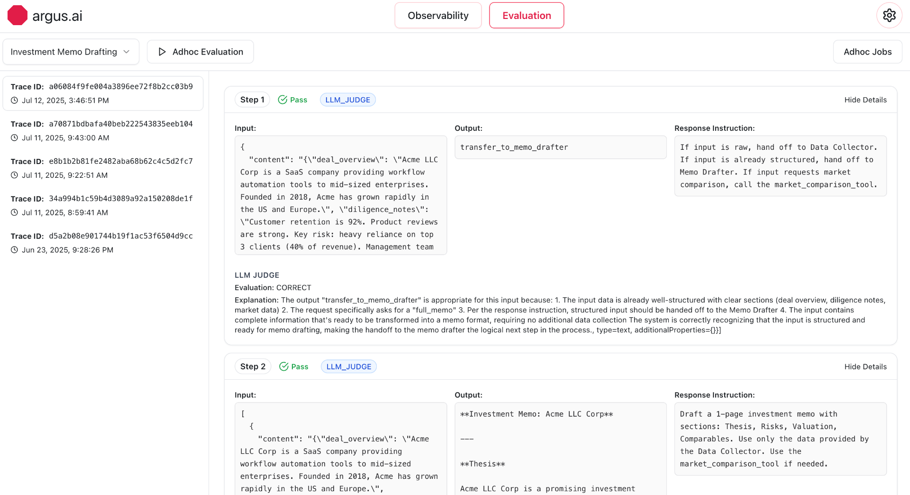Hide details for Step 1
This screenshot has height=495, width=910.
point(865,100)
